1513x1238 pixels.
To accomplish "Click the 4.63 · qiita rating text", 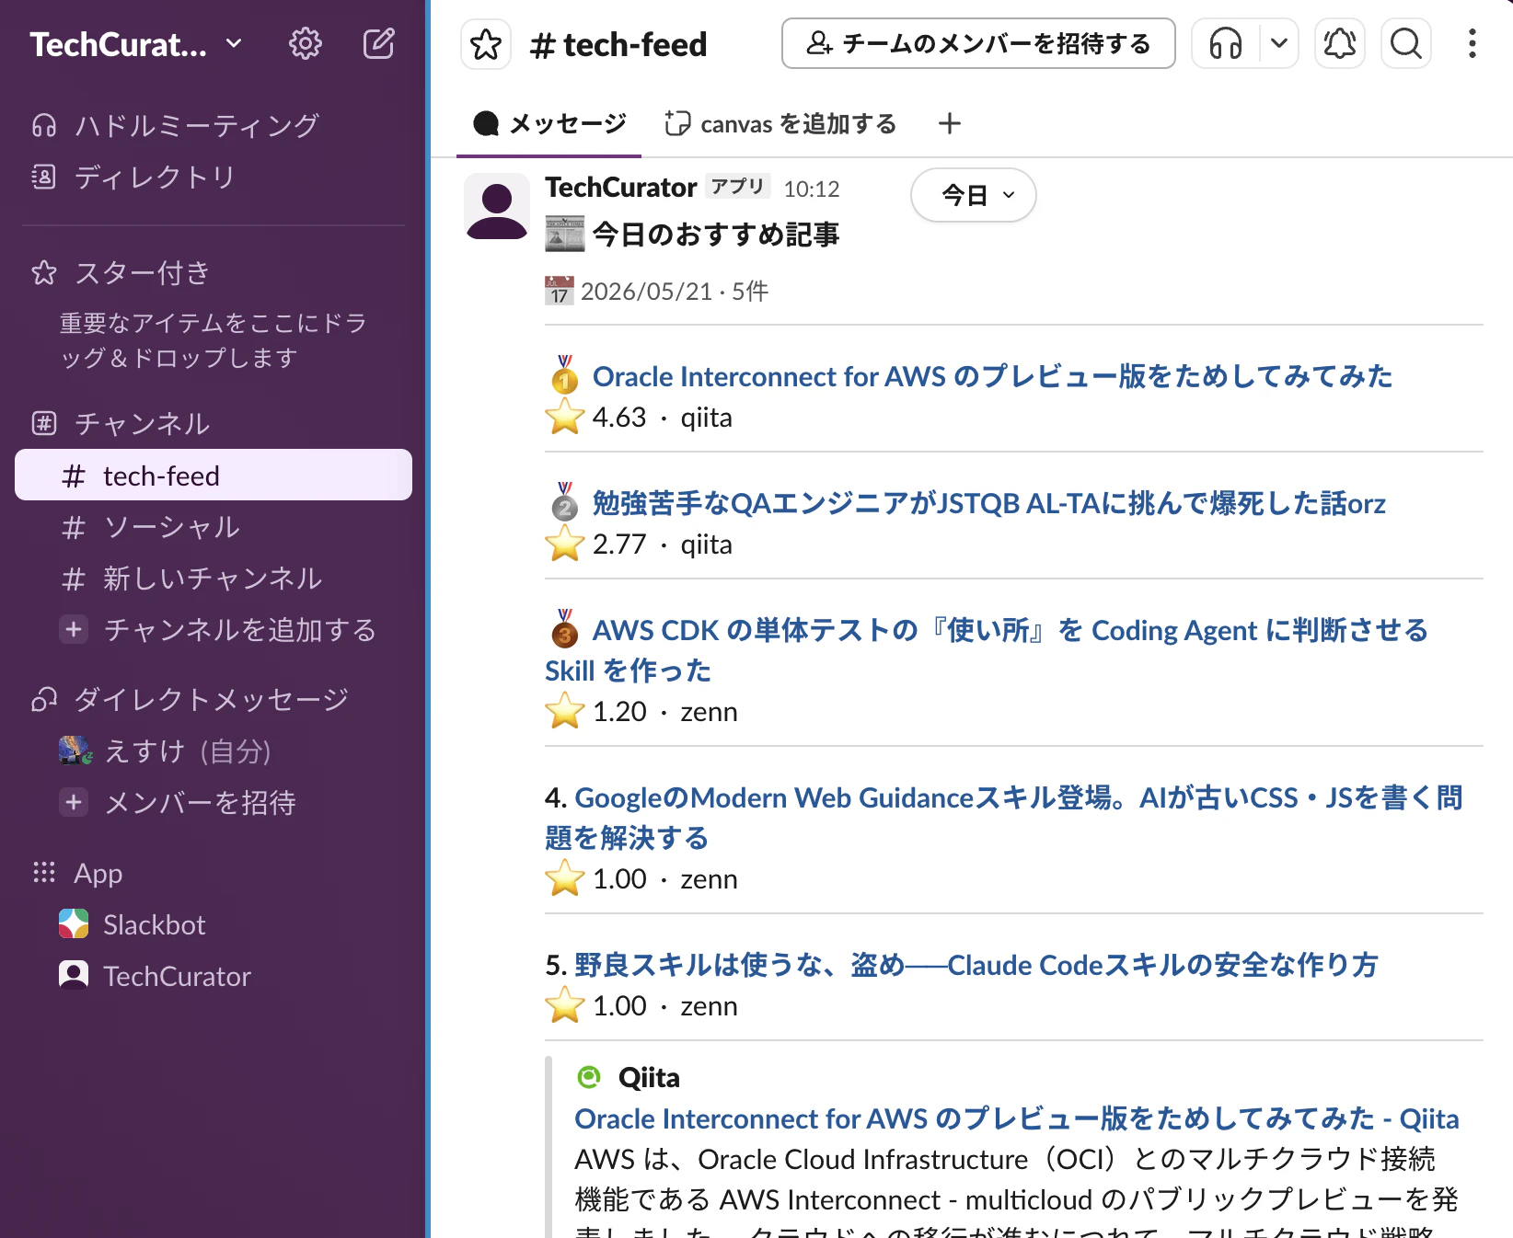I will coord(662,418).
